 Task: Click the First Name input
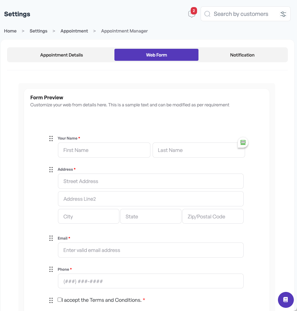[104, 150]
